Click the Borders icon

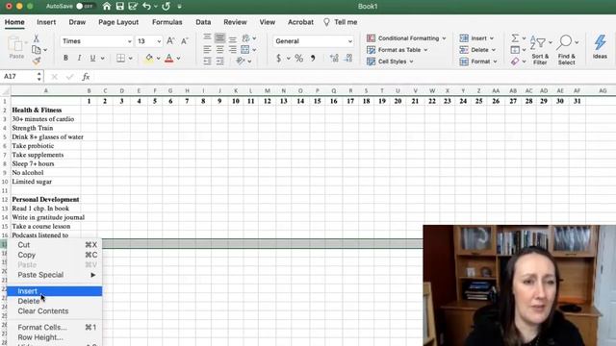tap(121, 58)
